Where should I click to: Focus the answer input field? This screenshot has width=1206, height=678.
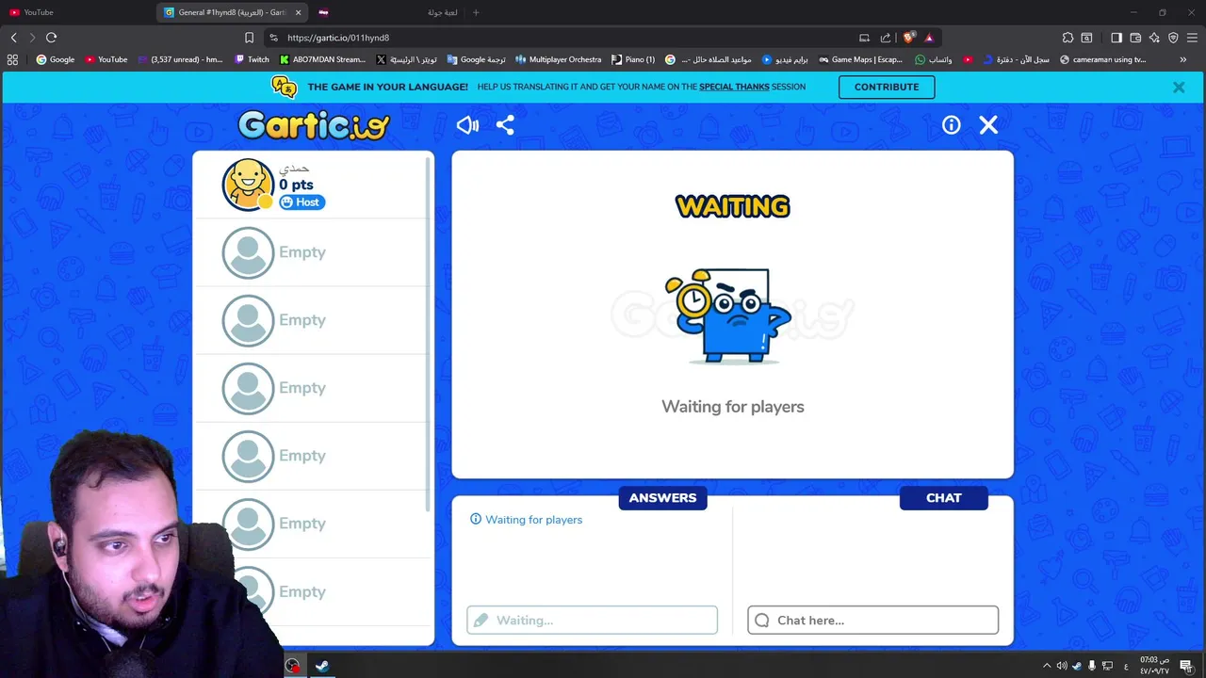pyautogui.click(x=592, y=621)
